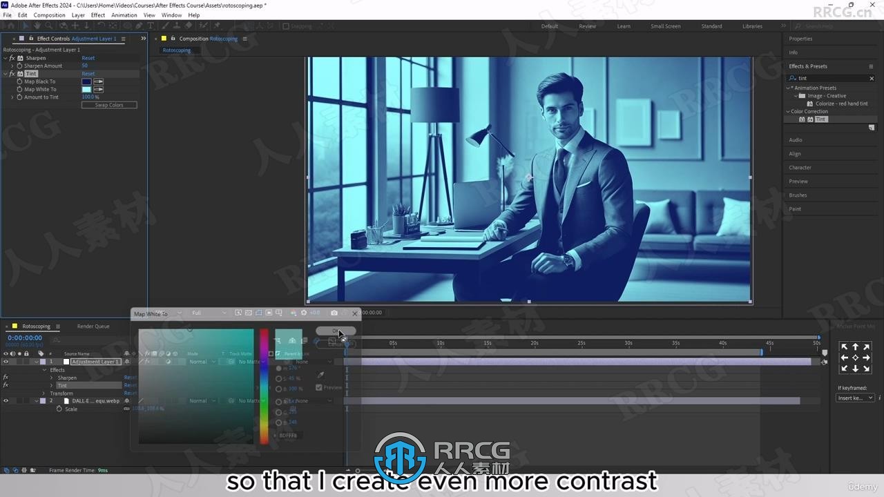Viewport: 884px width, 497px height.
Task: Select the Clone Stamp tool
Action: click(177, 26)
